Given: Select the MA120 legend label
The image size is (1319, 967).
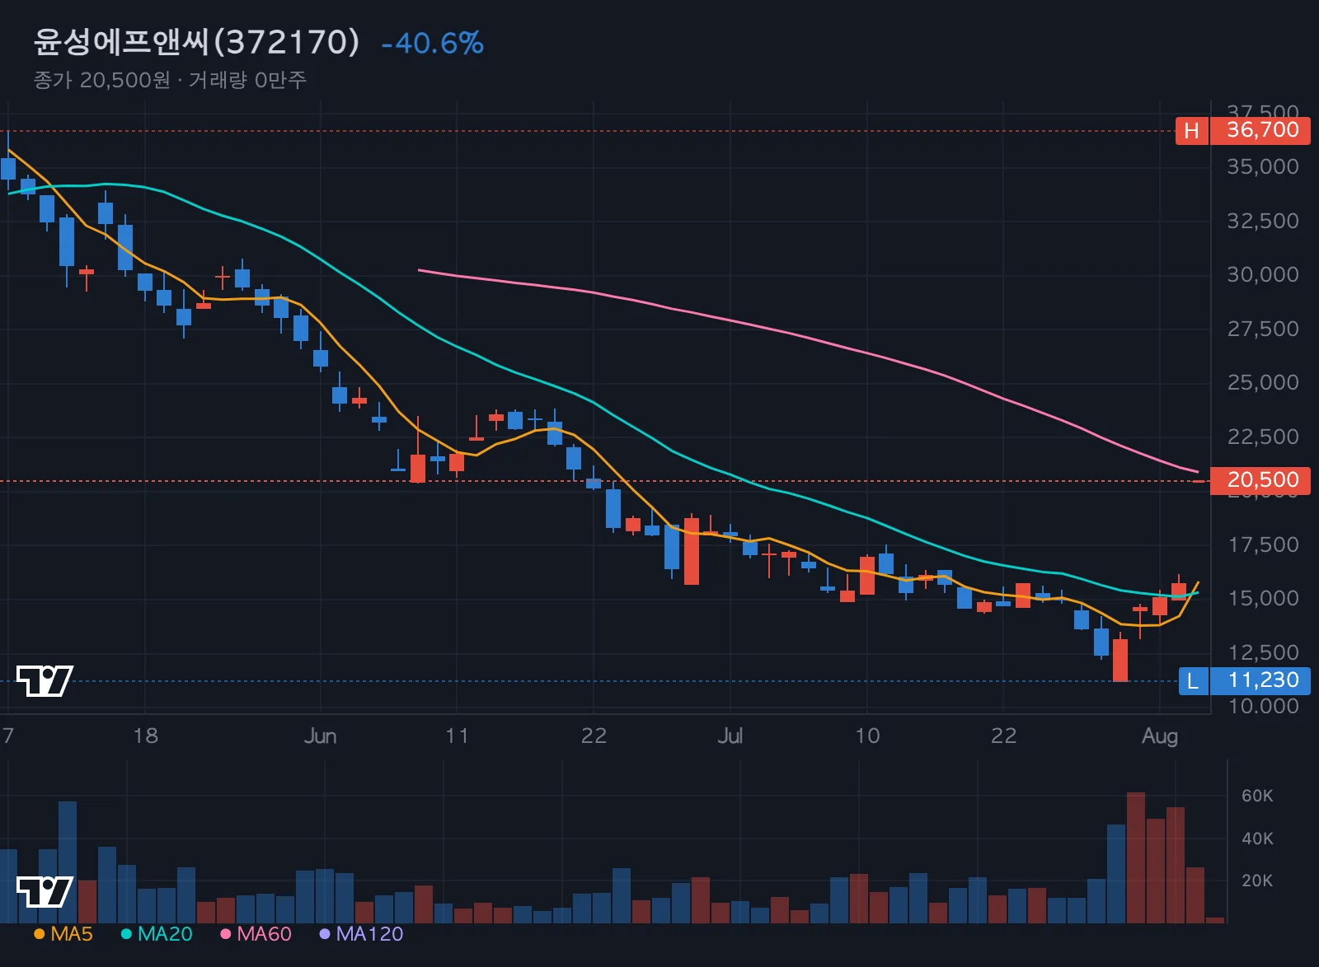Looking at the screenshot, I should (369, 934).
